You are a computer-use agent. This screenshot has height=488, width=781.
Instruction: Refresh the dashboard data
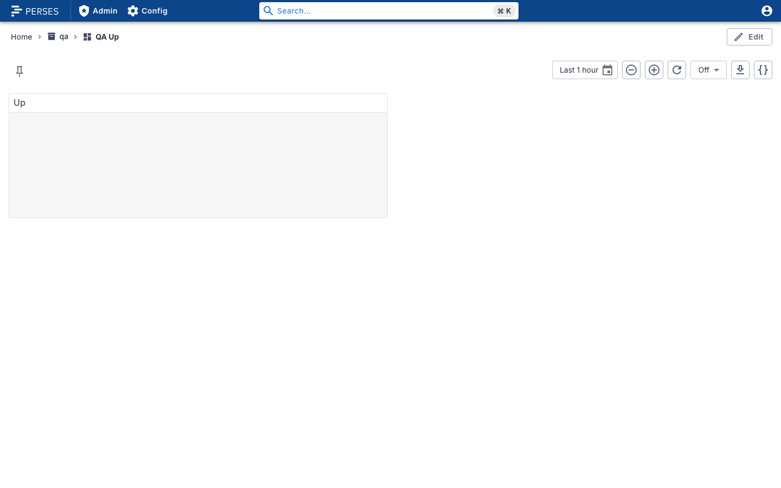click(677, 70)
